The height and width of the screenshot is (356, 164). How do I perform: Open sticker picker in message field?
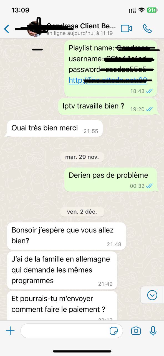(x=114, y=331)
